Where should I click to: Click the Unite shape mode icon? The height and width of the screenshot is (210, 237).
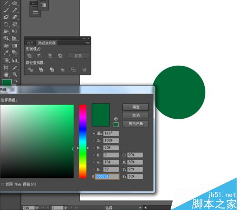click(29, 56)
